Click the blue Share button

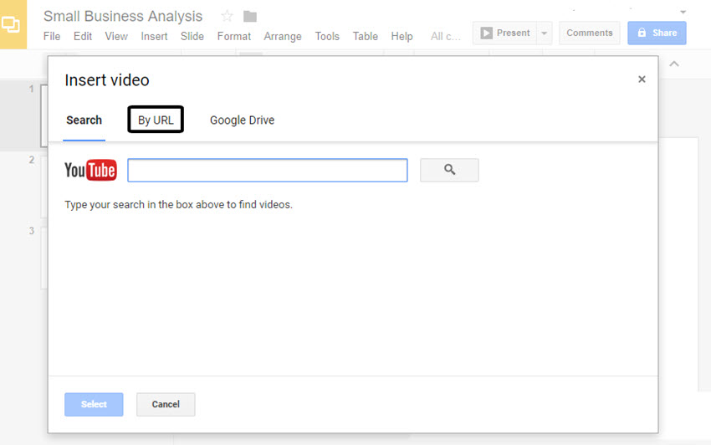(x=657, y=33)
